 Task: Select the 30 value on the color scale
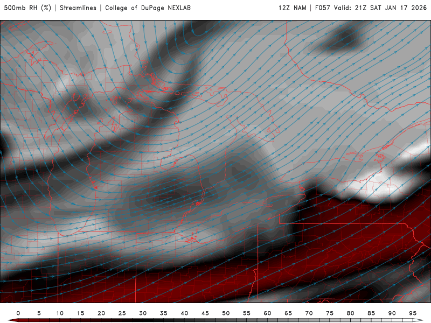click(143, 313)
